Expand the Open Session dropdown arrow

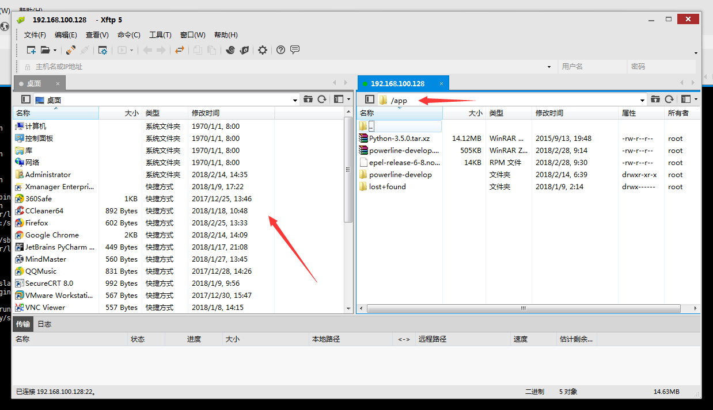click(55, 51)
